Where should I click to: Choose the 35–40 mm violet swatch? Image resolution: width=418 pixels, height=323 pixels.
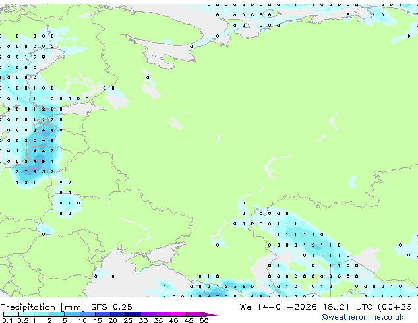(164, 314)
